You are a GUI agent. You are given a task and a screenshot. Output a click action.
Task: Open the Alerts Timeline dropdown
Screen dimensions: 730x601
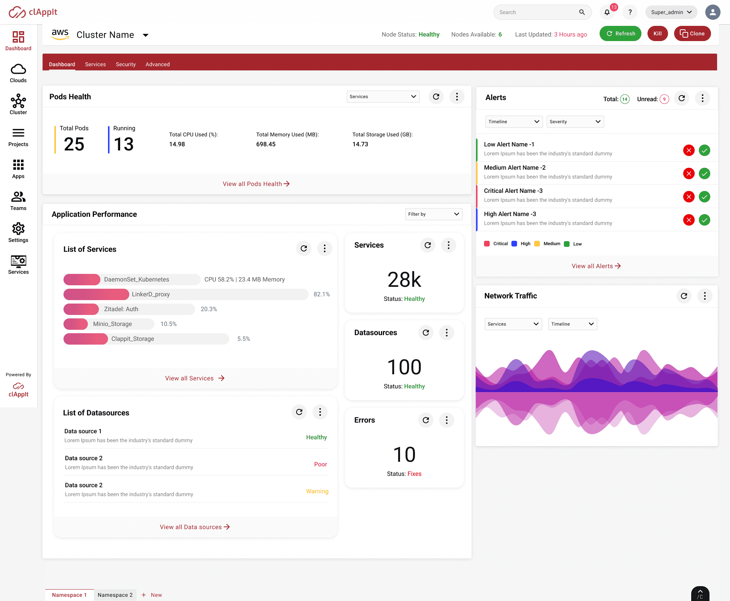coord(514,122)
